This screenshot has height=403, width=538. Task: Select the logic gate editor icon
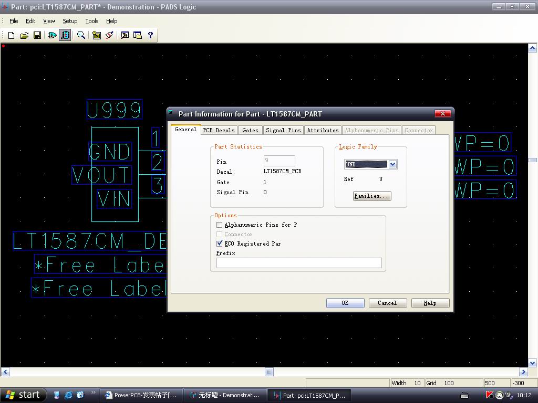(52, 35)
